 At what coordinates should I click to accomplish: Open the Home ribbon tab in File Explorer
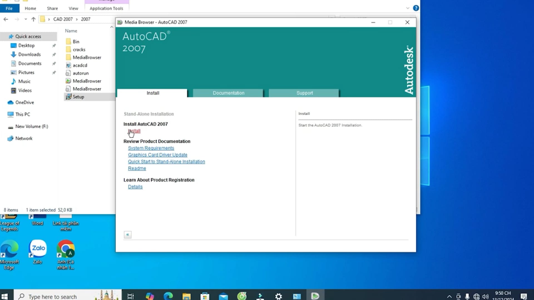click(30, 8)
